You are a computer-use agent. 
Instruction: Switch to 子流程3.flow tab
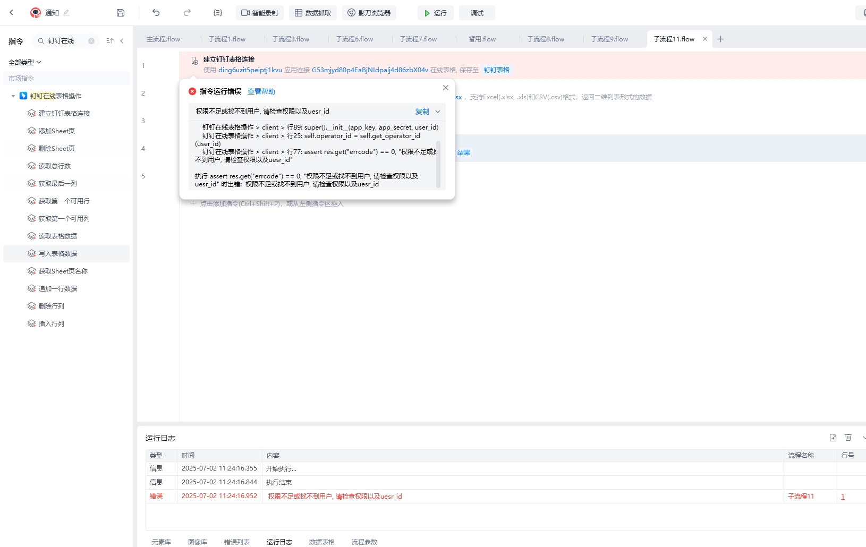[291, 39]
